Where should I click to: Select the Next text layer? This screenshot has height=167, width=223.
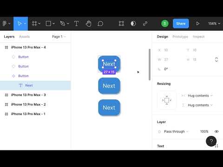(x=35, y=85)
